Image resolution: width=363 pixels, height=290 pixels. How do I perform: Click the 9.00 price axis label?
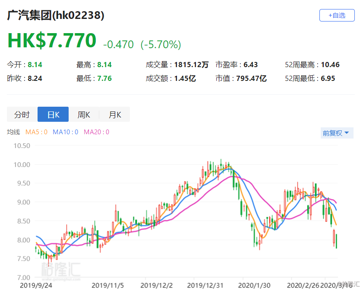click(x=24, y=202)
